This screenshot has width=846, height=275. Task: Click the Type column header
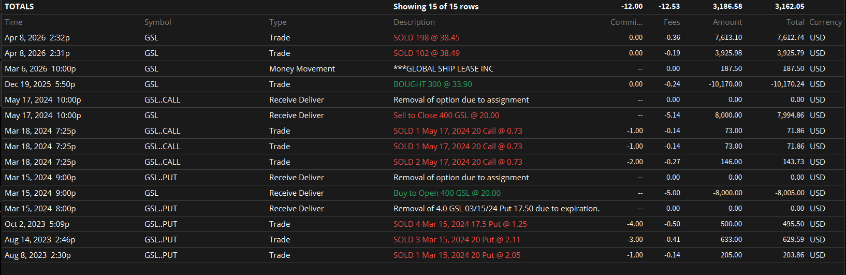pyautogui.click(x=278, y=22)
